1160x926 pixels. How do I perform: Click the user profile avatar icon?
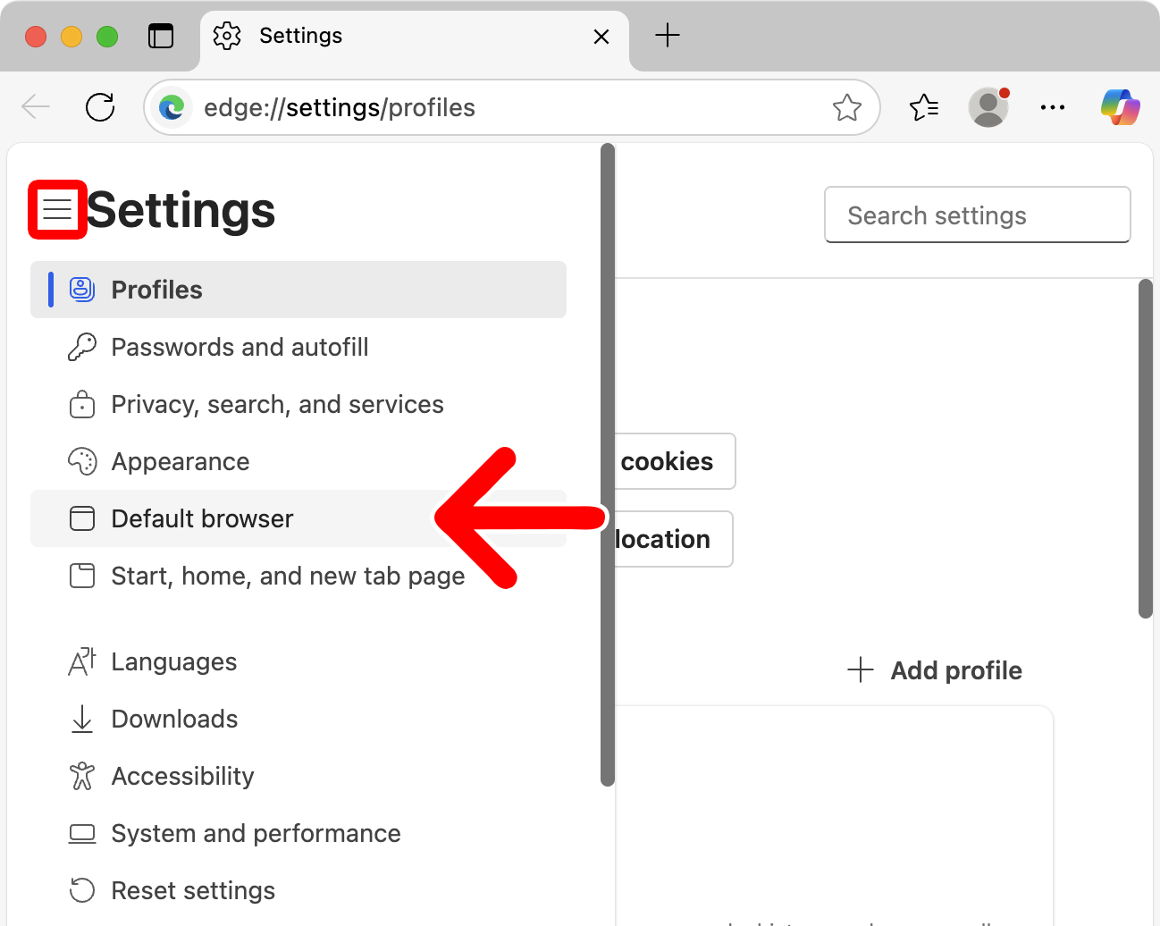point(988,107)
